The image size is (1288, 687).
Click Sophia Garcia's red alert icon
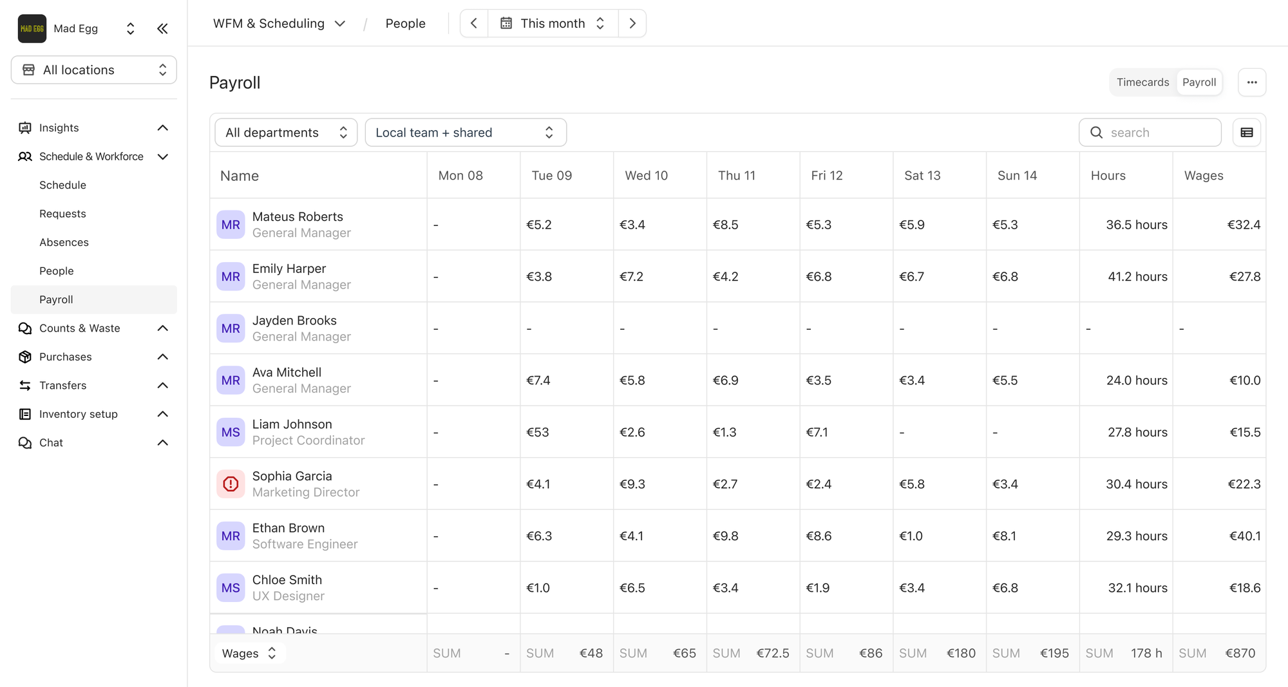[231, 484]
